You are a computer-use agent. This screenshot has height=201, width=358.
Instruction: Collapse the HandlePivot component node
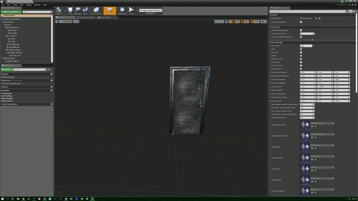6,27
